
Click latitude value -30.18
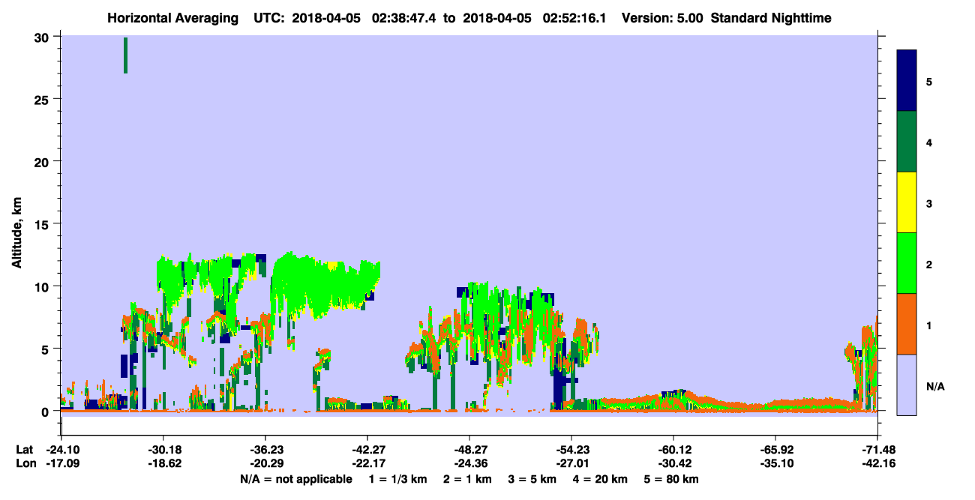coord(163,450)
